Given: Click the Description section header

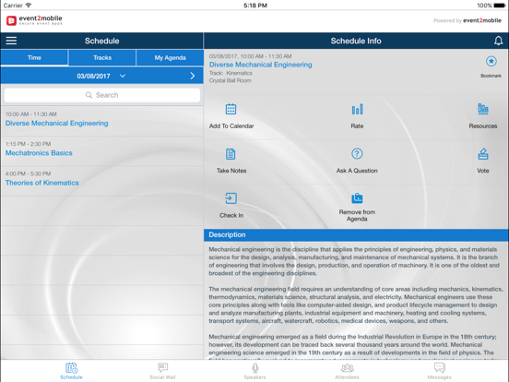Looking at the screenshot, I should click(356, 235).
